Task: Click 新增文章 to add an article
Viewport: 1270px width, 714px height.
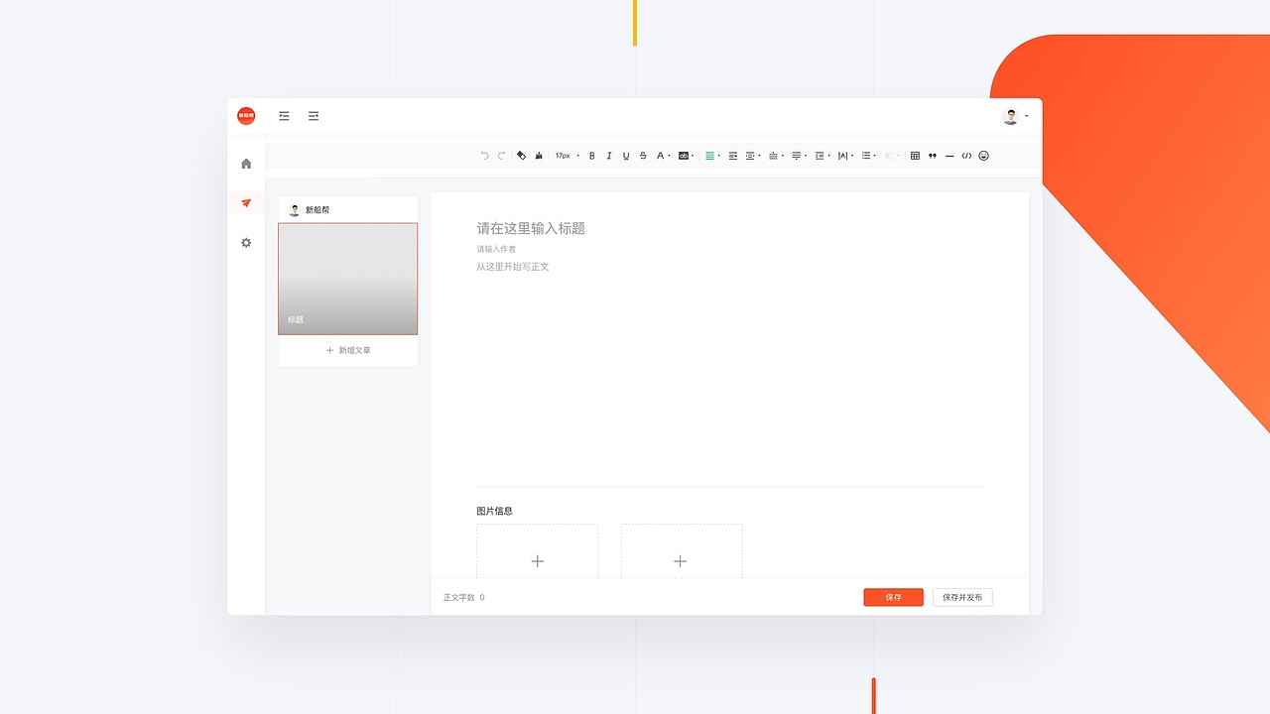Action: (348, 350)
